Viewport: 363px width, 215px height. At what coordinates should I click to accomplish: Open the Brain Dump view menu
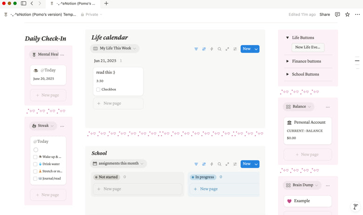click(302, 185)
